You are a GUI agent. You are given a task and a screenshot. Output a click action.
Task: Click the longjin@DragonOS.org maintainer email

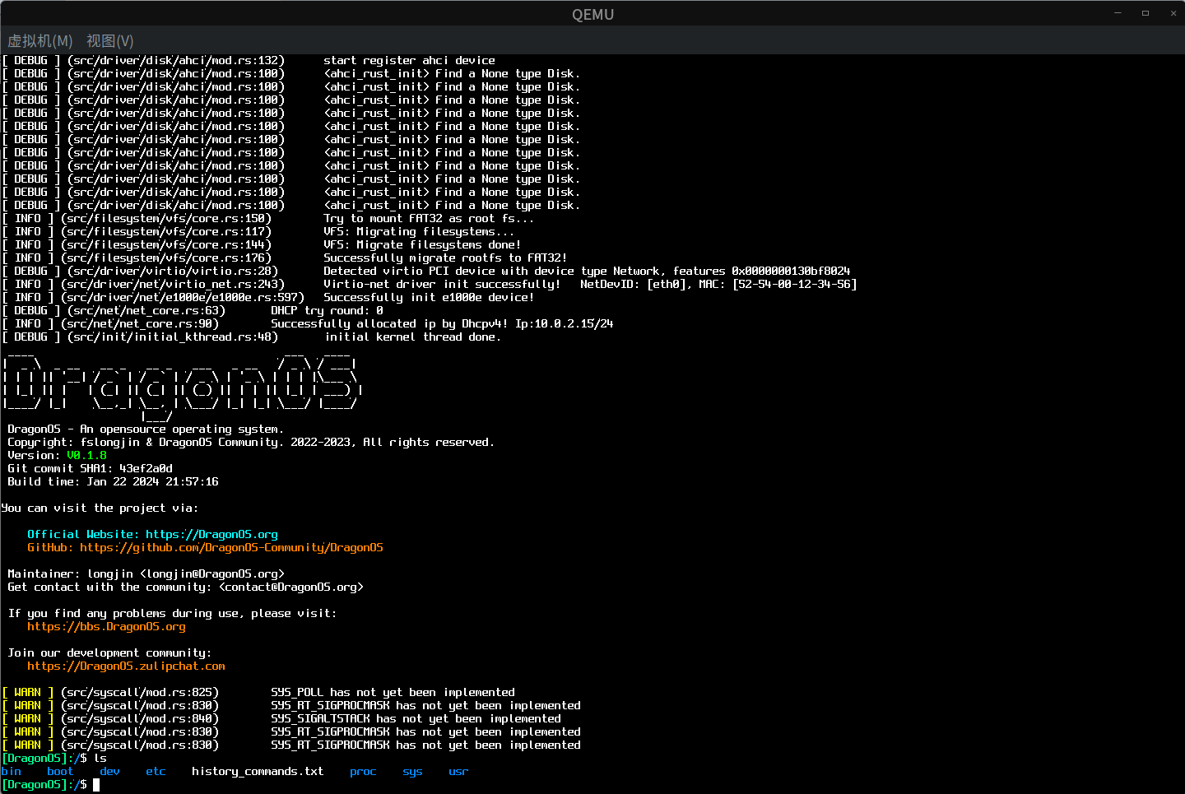211,574
